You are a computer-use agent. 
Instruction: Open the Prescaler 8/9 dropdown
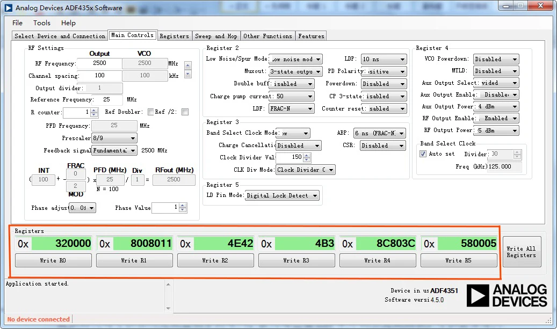point(114,138)
